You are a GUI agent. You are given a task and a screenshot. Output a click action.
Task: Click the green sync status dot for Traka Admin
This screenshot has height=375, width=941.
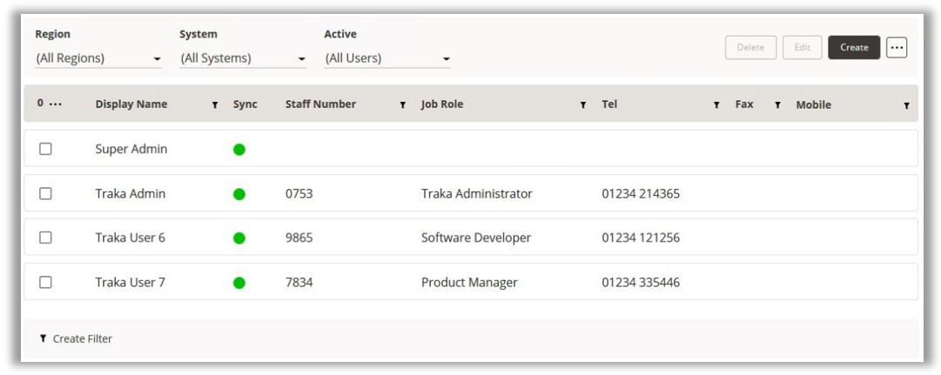[x=239, y=194]
